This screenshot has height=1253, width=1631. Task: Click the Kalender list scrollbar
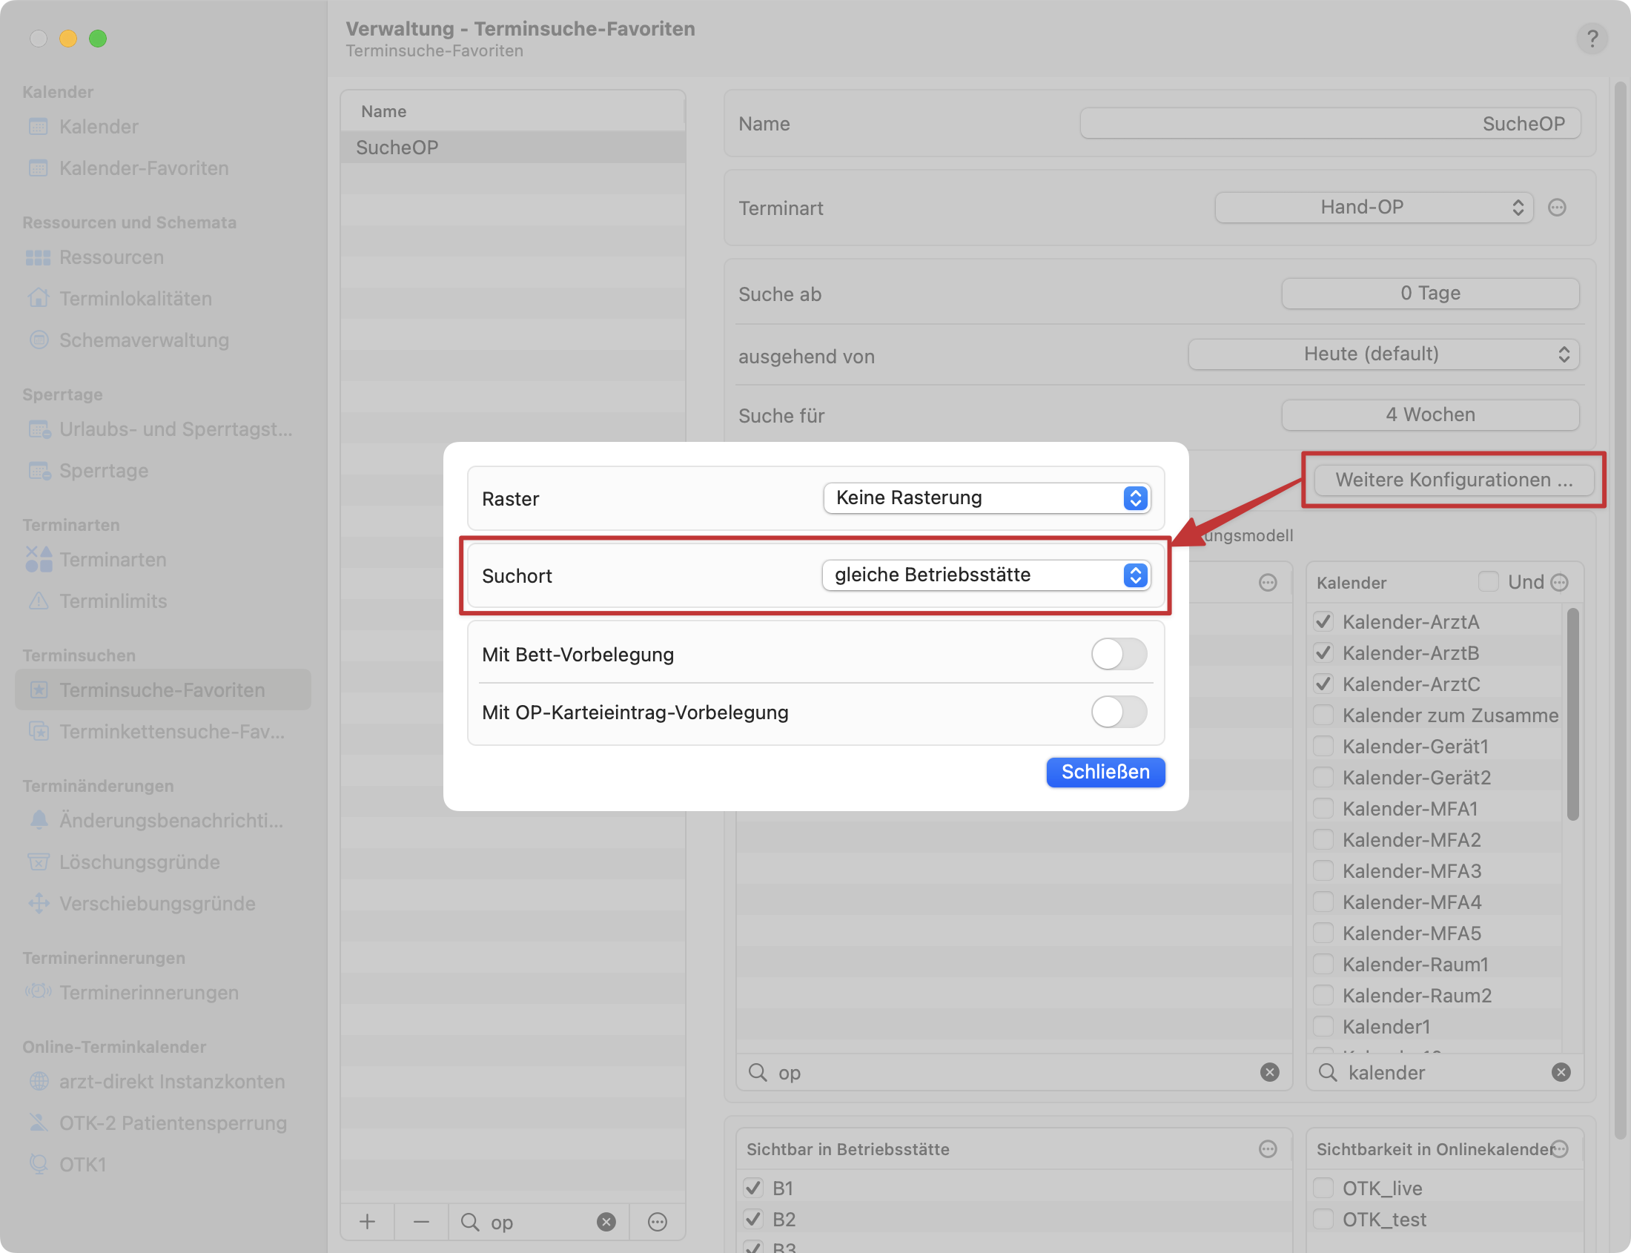[x=1573, y=714]
